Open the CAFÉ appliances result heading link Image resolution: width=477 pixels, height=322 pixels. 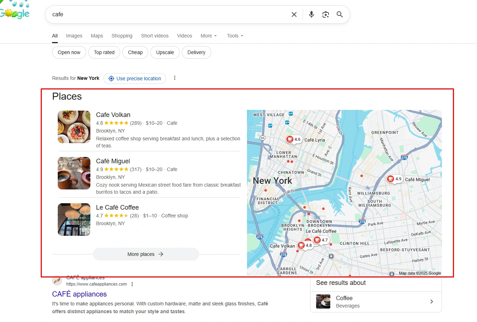[x=79, y=294]
